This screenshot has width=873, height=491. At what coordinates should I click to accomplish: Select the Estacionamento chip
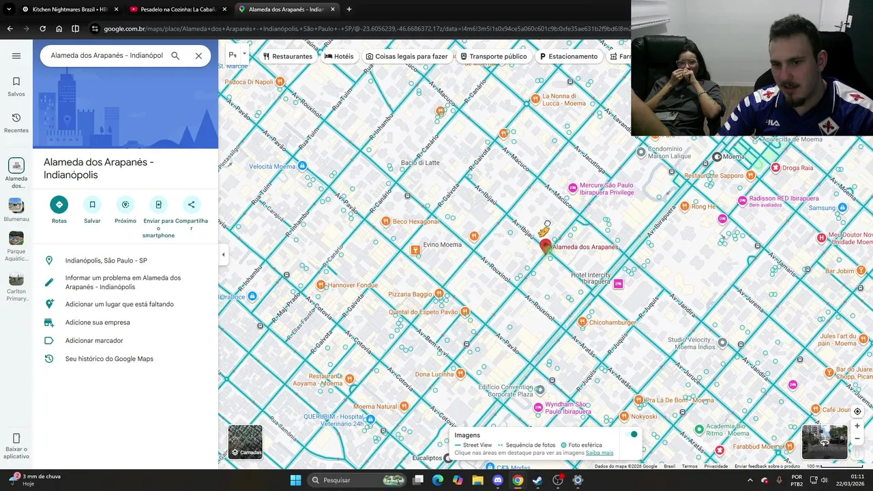568,57
